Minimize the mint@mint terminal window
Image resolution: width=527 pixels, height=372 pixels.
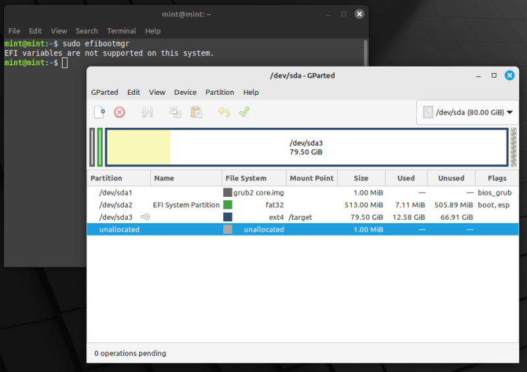328,14
